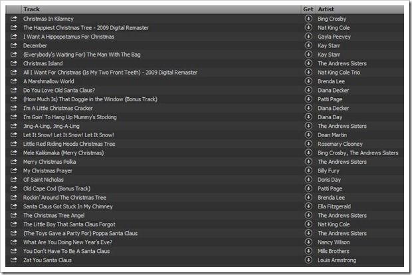This screenshot has height=275, width=412.
Task: Download Let It Snow! track by Dean Martin
Action: pyautogui.click(x=308, y=135)
